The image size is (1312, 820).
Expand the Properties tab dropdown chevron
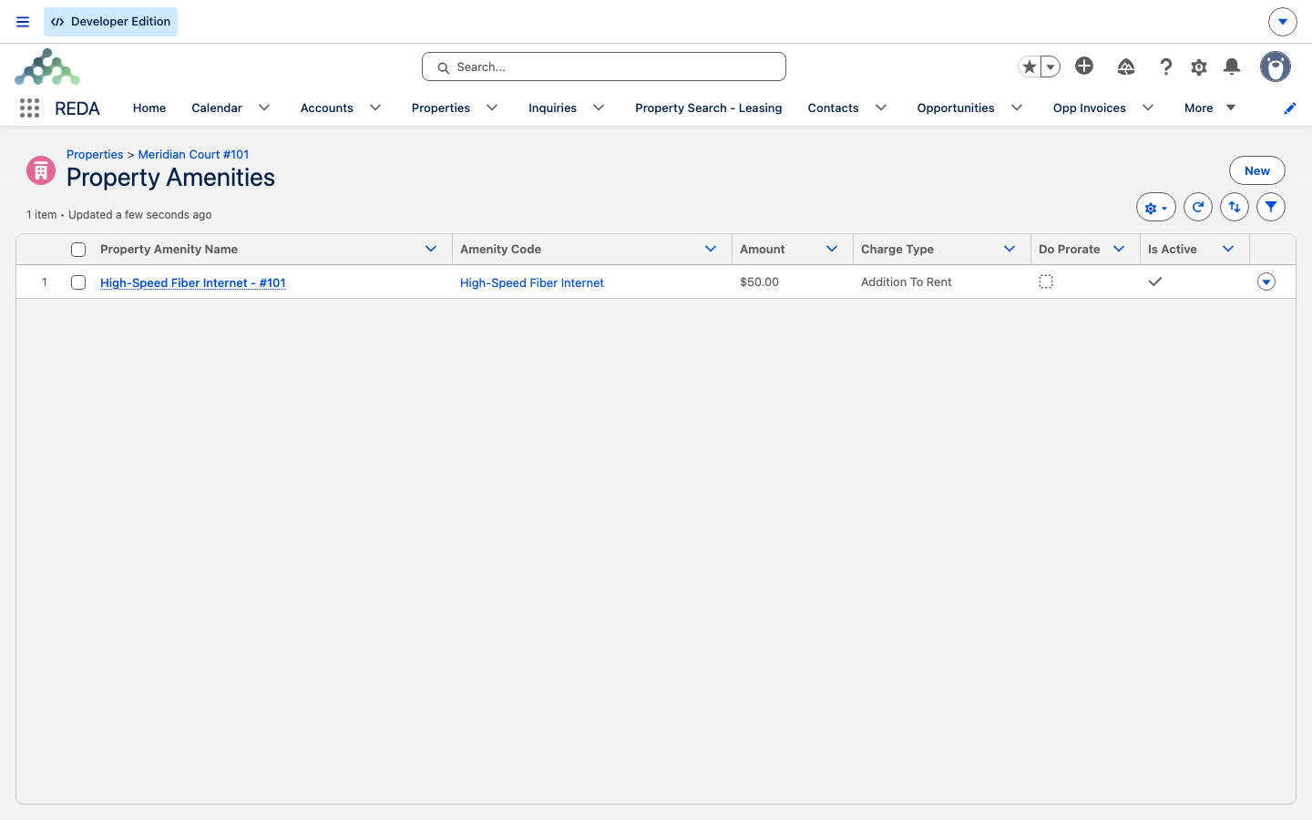(x=492, y=108)
